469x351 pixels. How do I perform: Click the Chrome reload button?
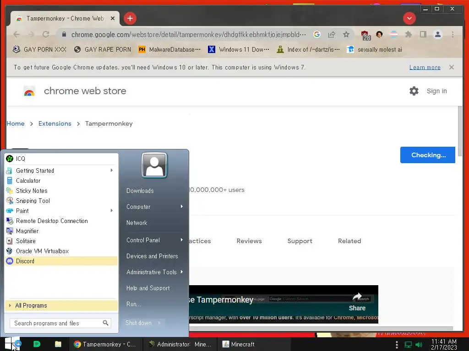[x=46, y=34]
